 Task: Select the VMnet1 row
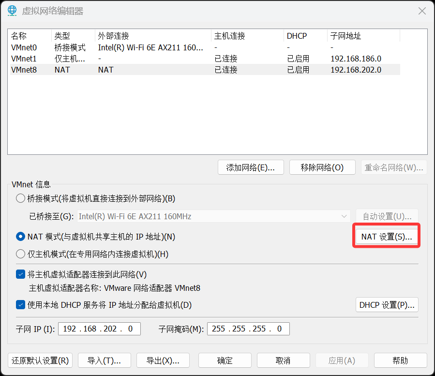205,59
